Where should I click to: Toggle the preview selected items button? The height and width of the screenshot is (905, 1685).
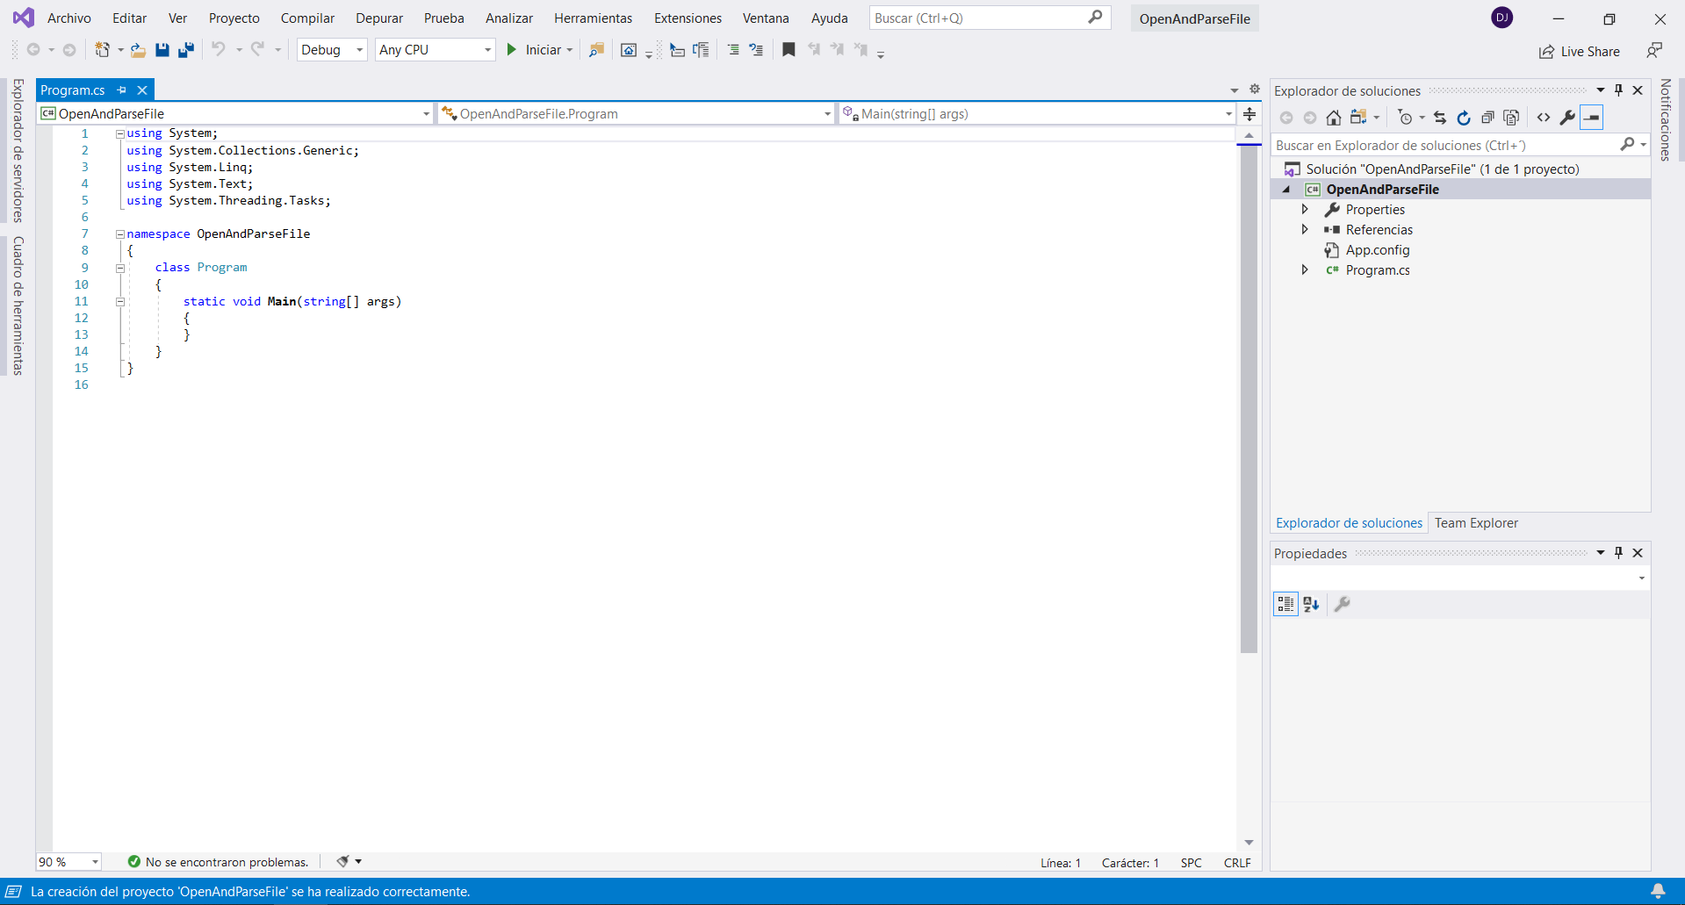tap(1592, 118)
